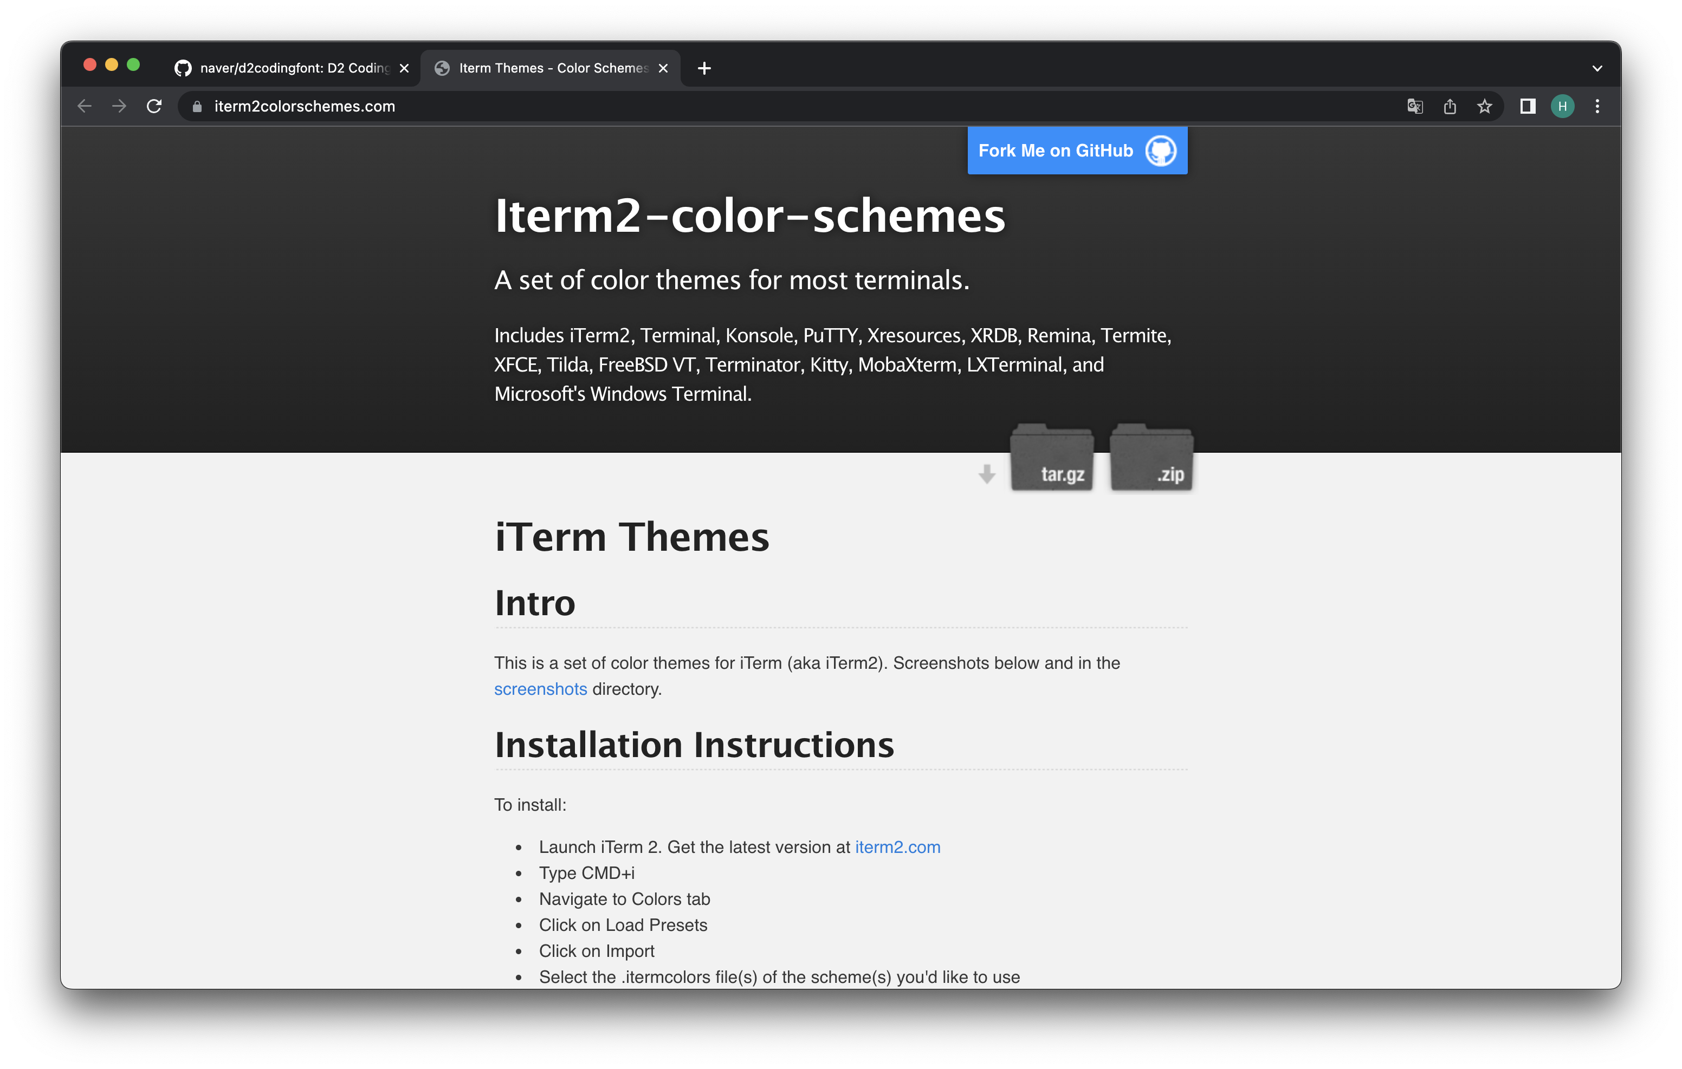Open the Chrome three-dot menu
The image size is (1682, 1069).
(x=1597, y=106)
